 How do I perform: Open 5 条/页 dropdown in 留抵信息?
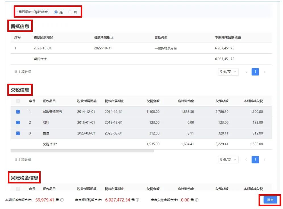(228, 72)
